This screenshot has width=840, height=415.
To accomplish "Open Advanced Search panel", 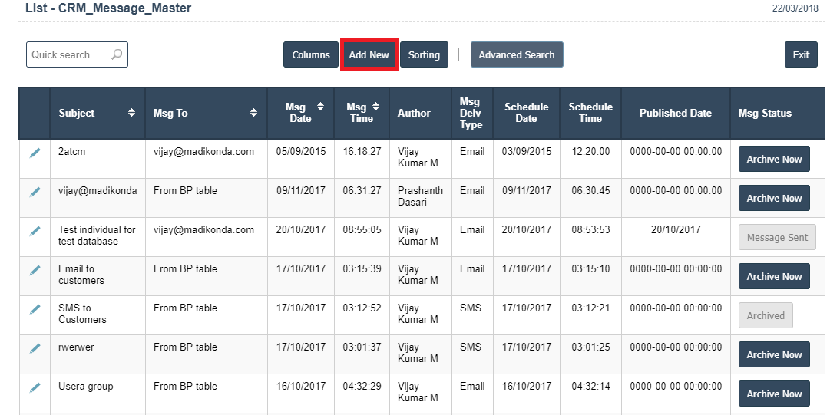I will click(x=517, y=54).
